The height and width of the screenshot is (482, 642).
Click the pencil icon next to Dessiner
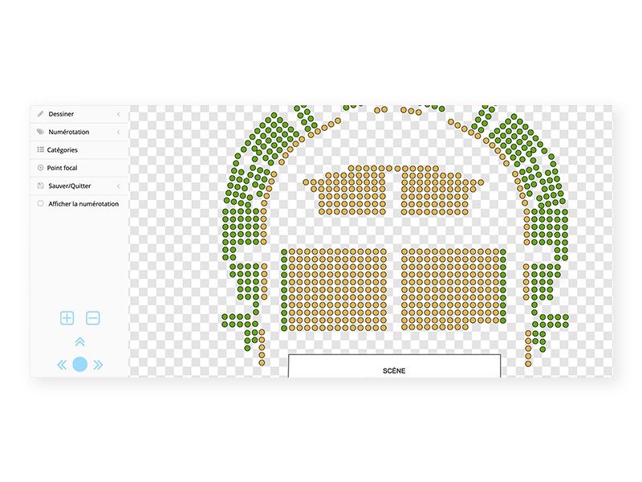40,114
